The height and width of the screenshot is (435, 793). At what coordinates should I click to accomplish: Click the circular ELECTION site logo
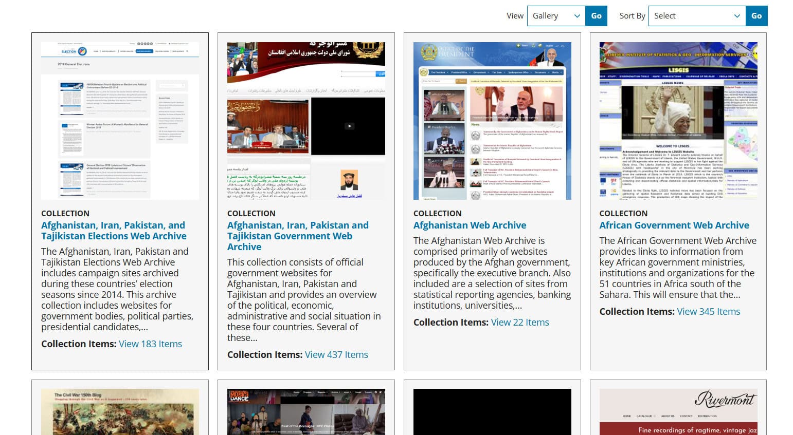82,51
